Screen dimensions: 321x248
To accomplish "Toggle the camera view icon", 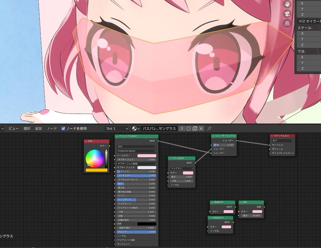I will (287, 14).
